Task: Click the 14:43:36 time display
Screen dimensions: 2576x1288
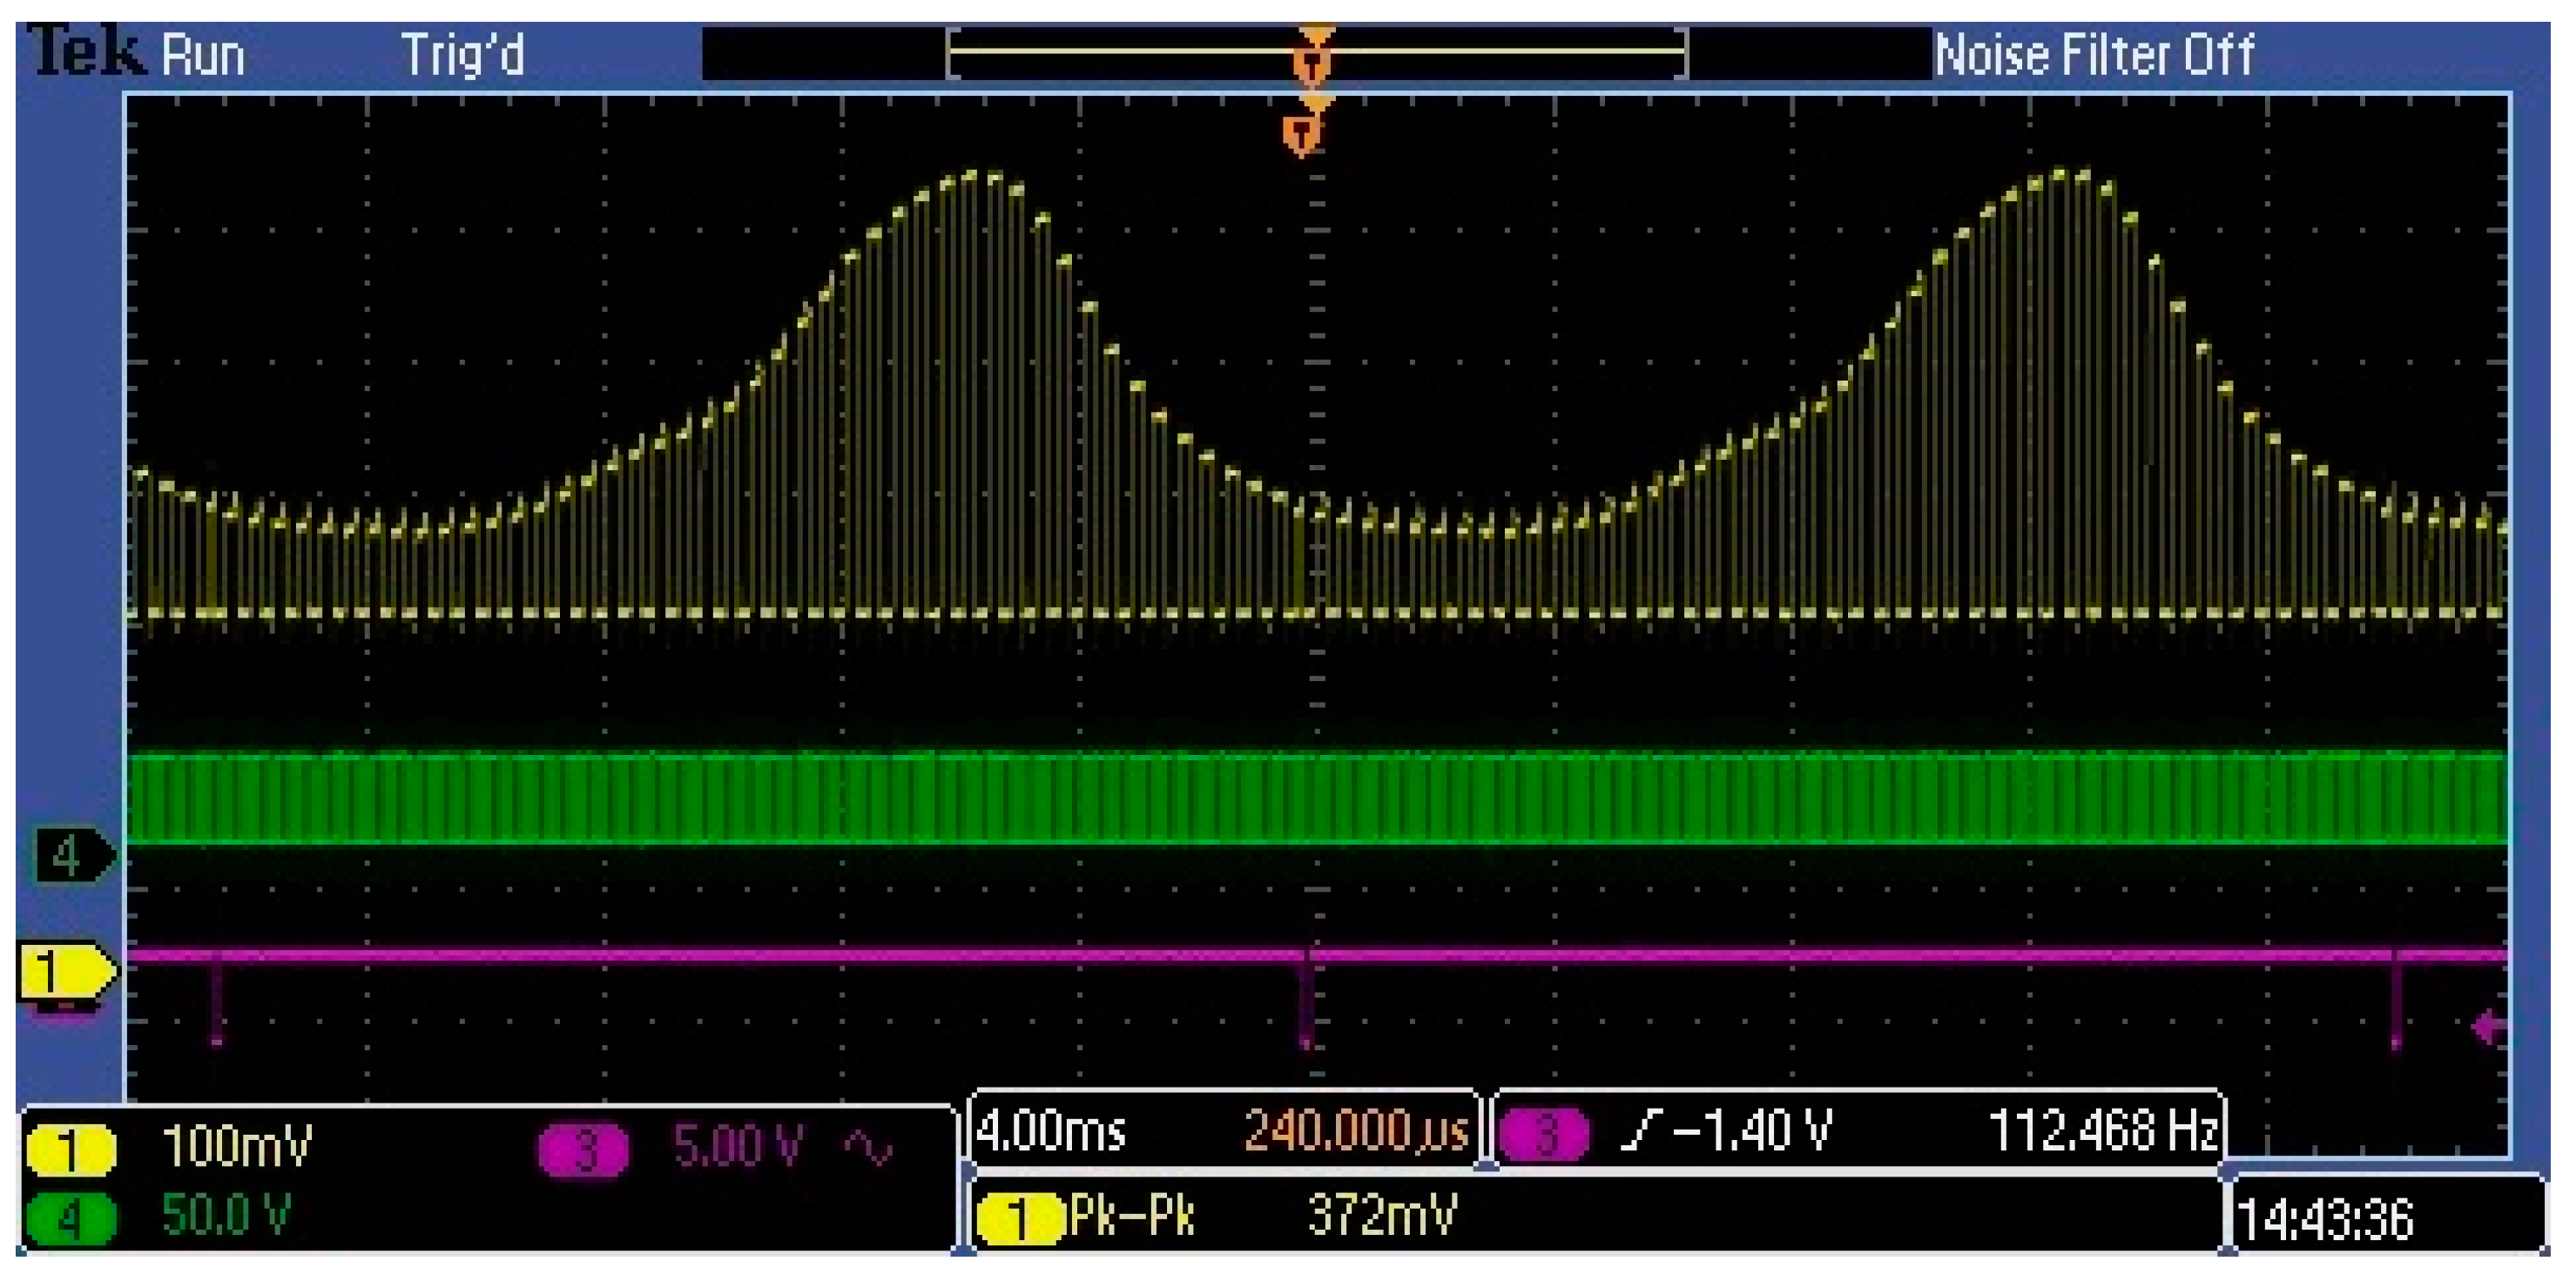Action: pyautogui.click(x=2325, y=1221)
